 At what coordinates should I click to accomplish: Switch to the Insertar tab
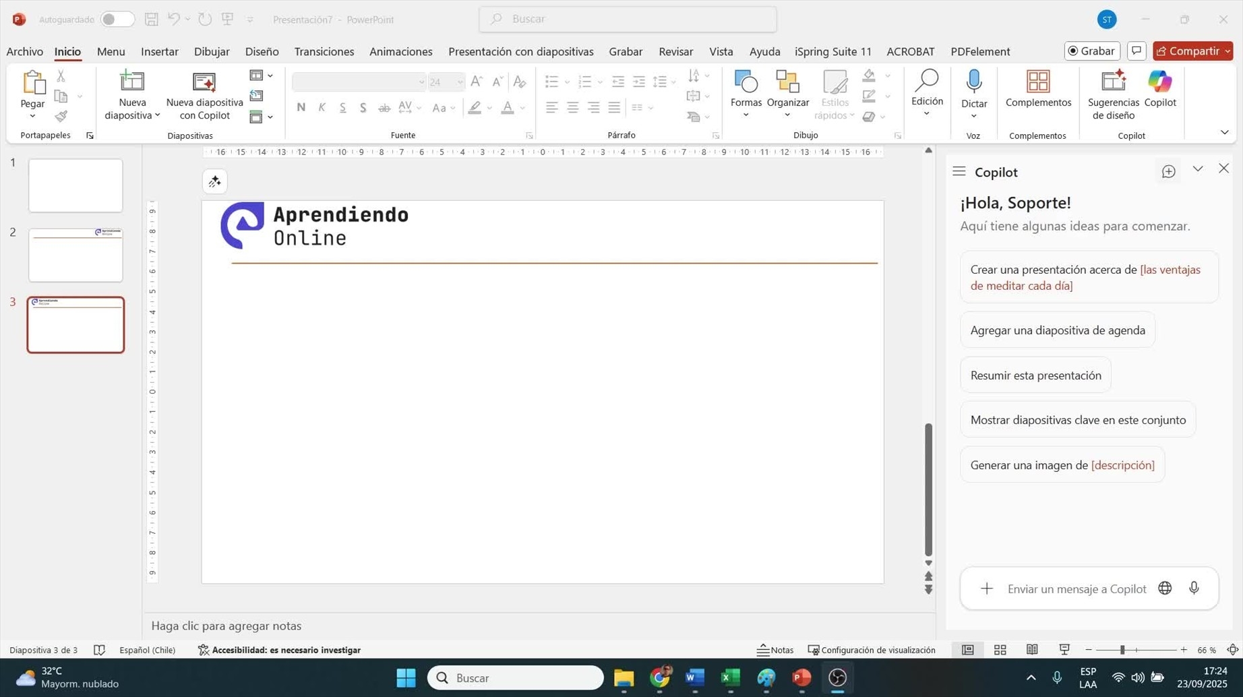click(x=159, y=51)
